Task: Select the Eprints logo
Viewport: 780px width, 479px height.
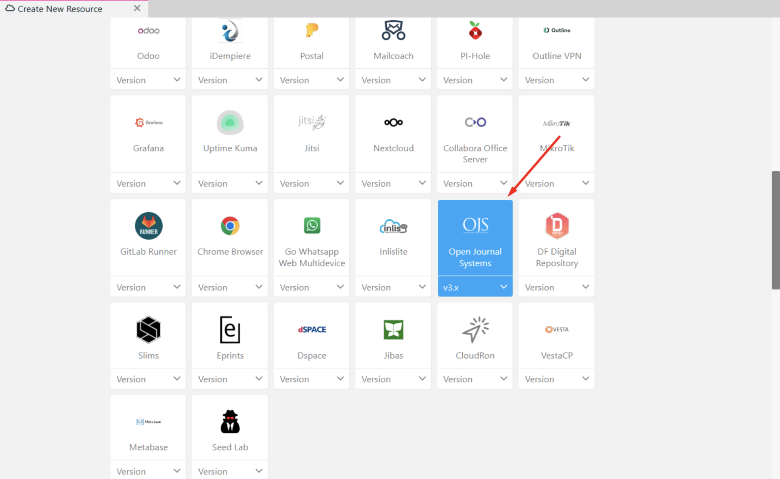Action: point(230,329)
